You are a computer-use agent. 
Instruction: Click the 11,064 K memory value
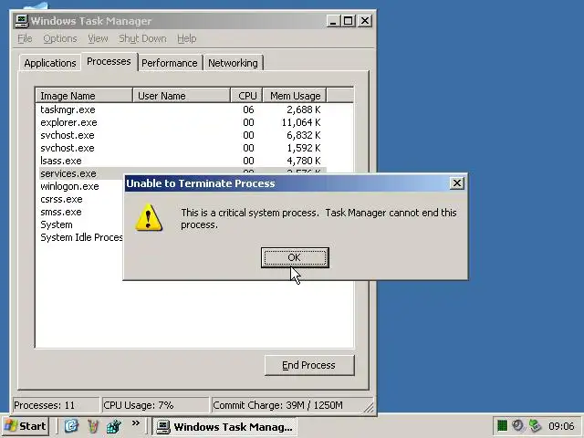(x=301, y=122)
